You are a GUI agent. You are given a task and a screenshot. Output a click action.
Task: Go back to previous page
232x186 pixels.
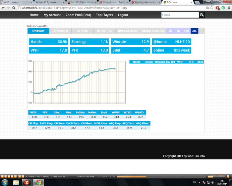[3, 8]
